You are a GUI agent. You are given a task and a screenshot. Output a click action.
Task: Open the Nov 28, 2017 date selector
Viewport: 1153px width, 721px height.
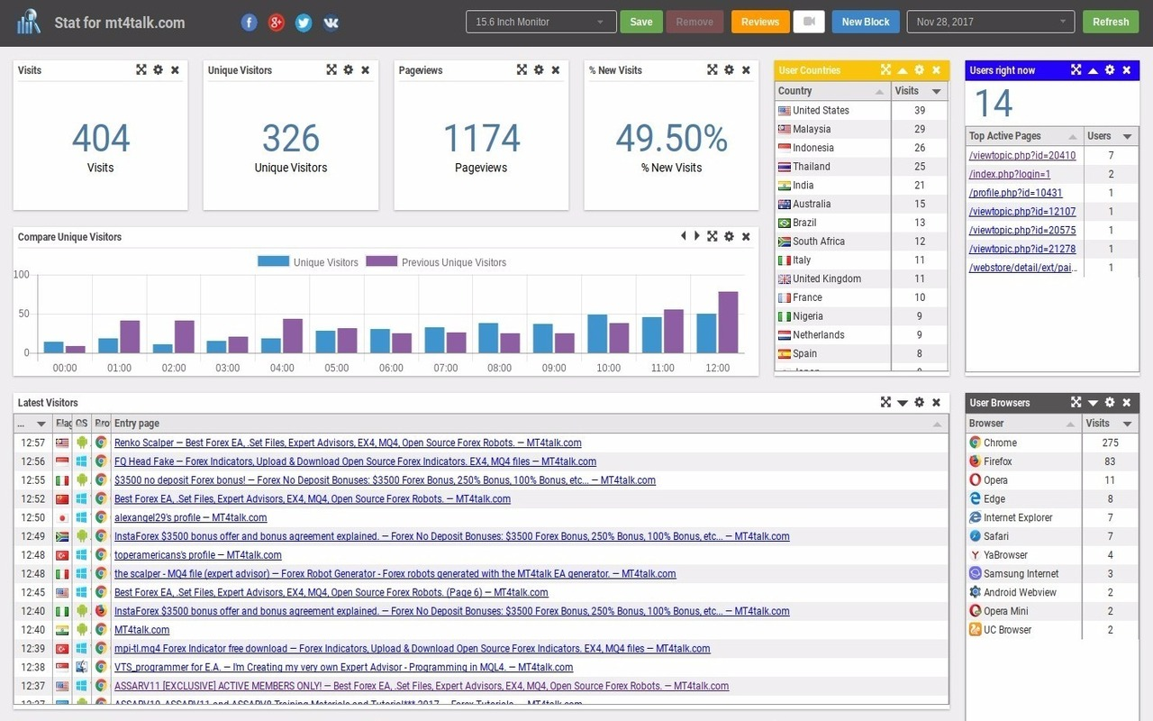point(991,21)
